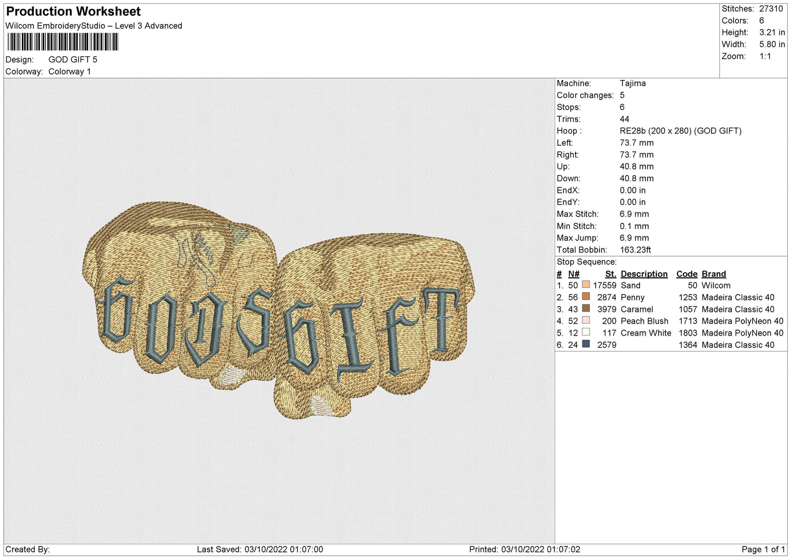Click the Caramel color swatch
This screenshot has height=559, width=791.
(586, 309)
